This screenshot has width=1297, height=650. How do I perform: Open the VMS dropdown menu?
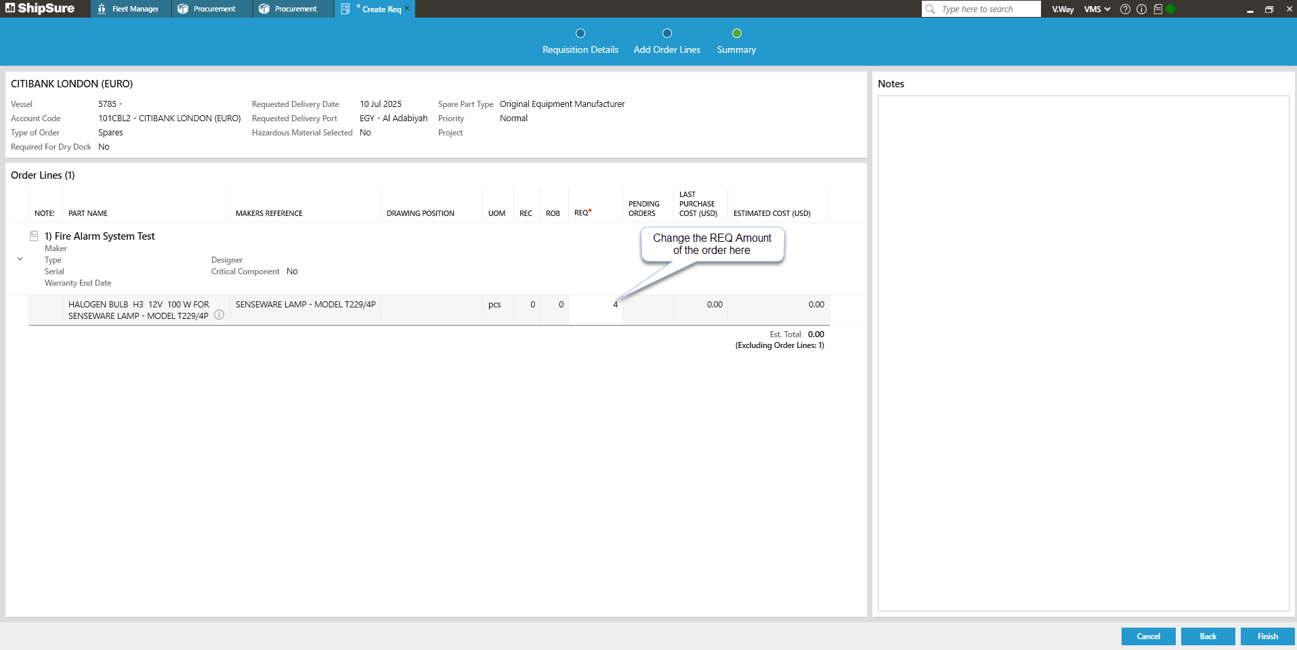(x=1097, y=9)
